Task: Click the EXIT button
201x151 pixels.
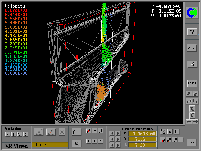Action: pos(191,142)
